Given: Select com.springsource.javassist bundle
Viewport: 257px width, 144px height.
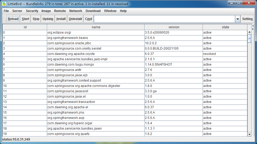Looking at the screenshot, I should [x=125, y=91].
